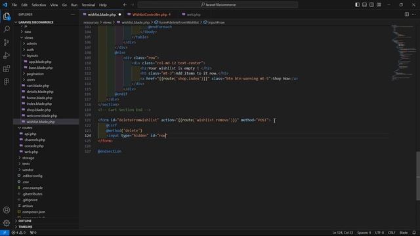
Task: Open the File menu
Action: tap(14, 5)
